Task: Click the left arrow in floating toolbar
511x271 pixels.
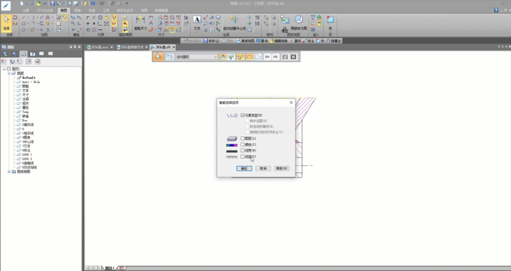Action: pyautogui.click(x=266, y=57)
